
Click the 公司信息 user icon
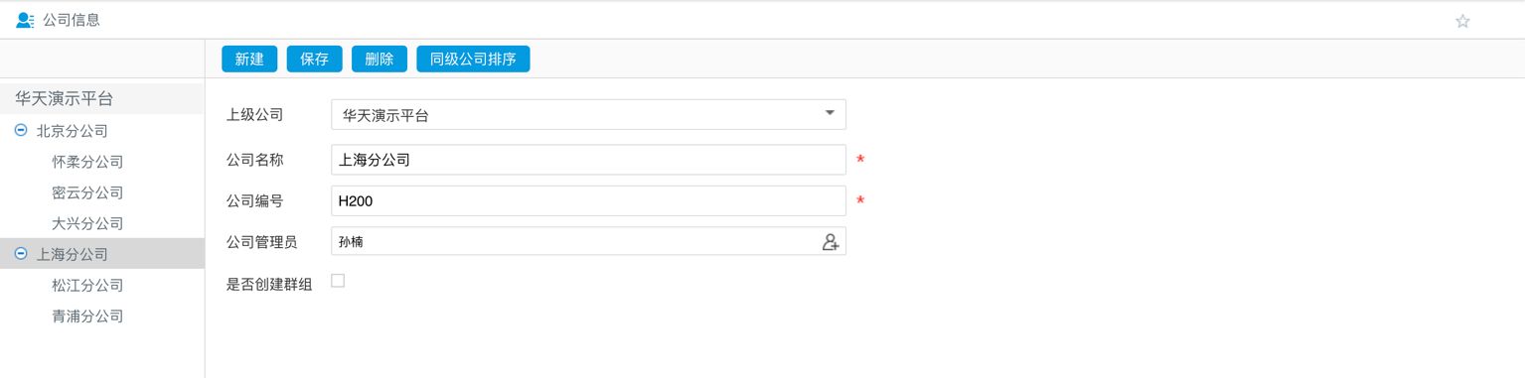coord(25,20)
